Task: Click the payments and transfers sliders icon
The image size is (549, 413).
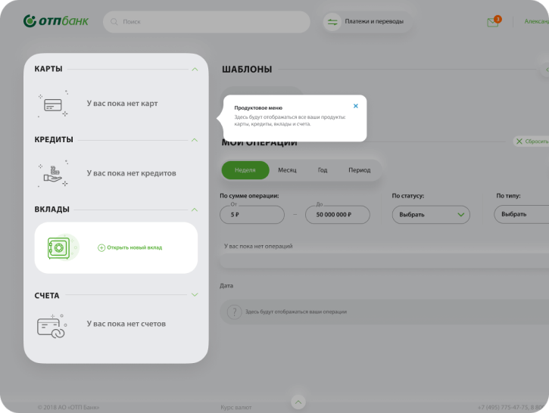Action: coord(332,22)
